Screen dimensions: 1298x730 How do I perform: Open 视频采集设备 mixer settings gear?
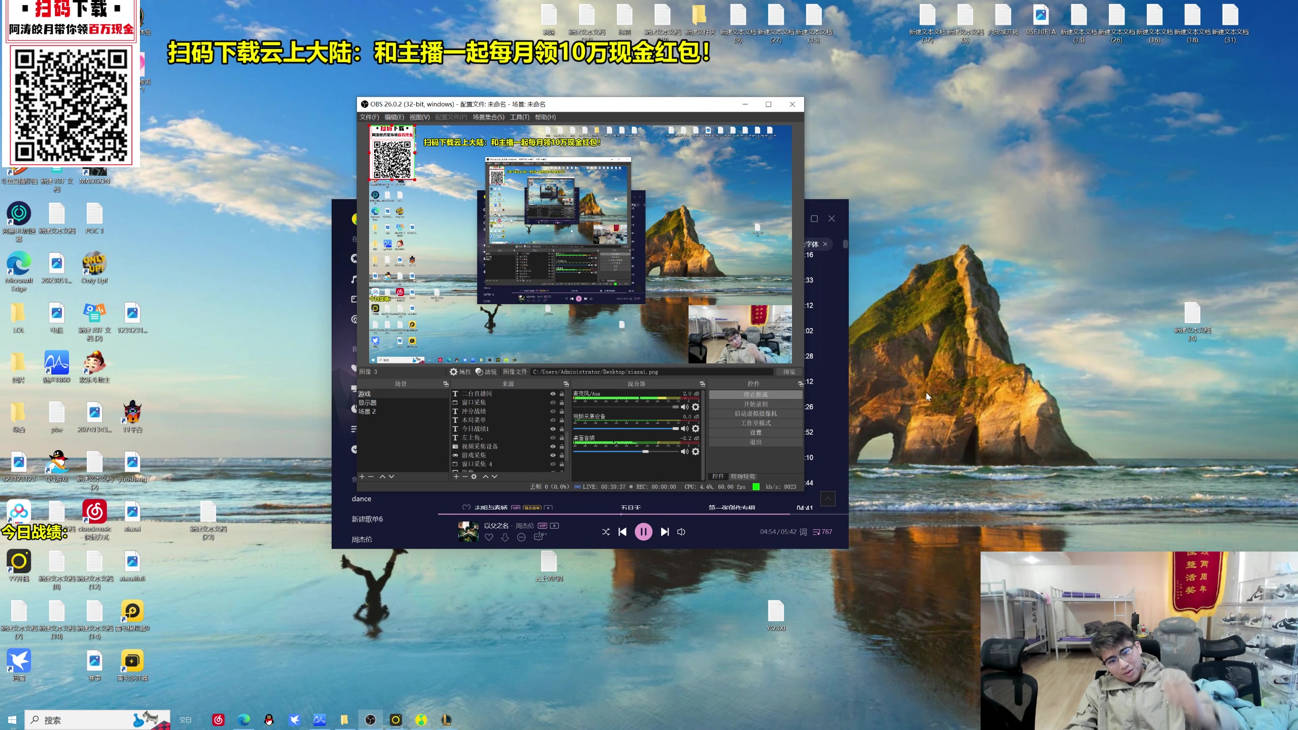tap(696, 429)
